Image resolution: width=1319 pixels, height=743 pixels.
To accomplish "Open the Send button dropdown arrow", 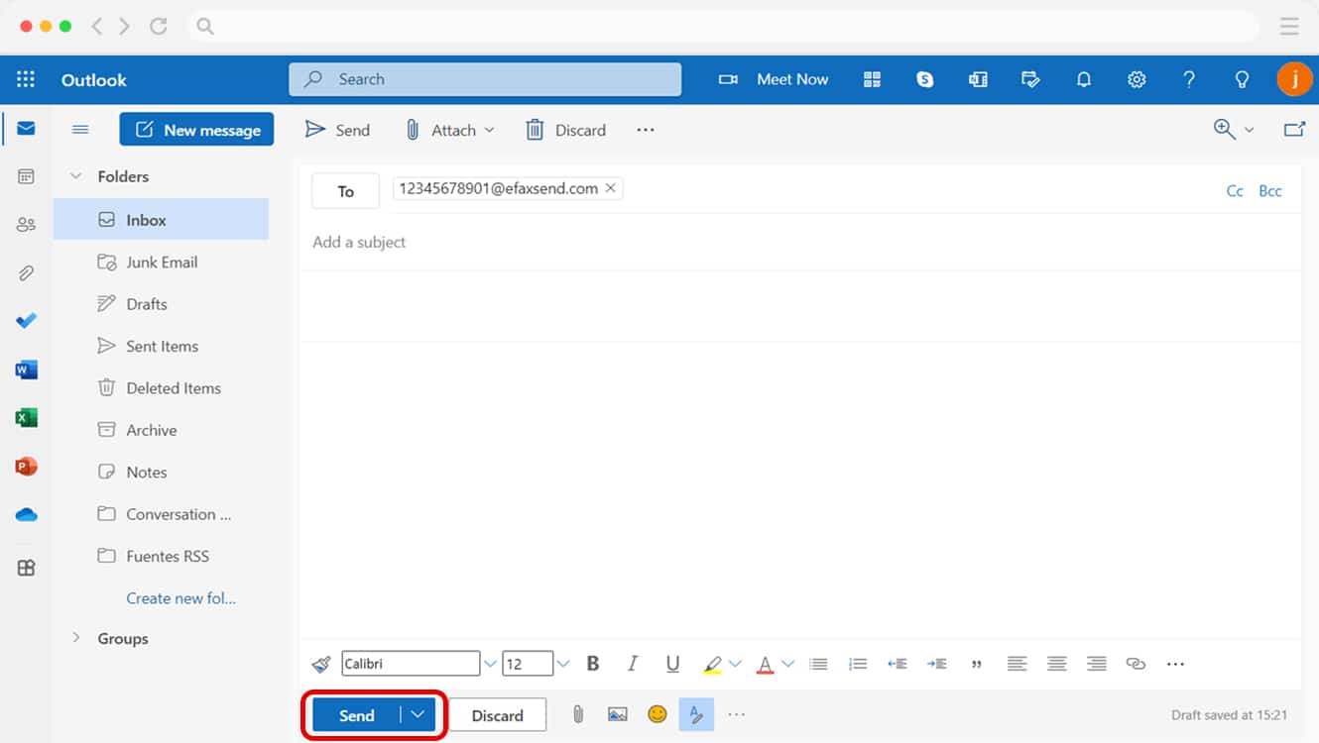I will [415, 714].
